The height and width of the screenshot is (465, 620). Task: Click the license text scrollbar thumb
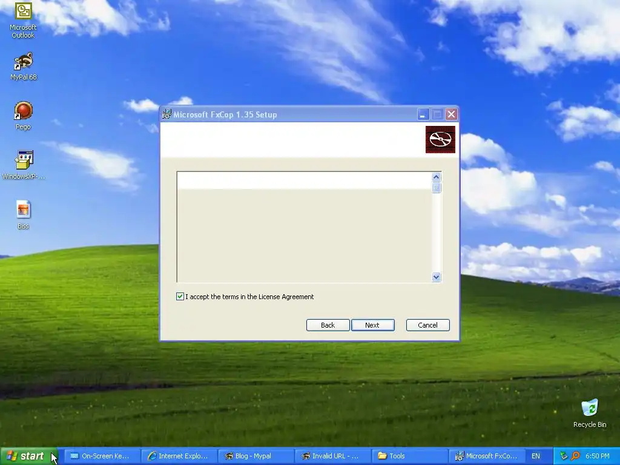click(x=436, y=188)
